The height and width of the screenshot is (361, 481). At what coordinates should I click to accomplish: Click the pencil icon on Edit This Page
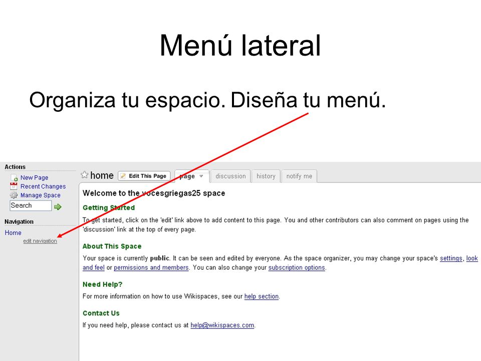[x=123, y=176]
